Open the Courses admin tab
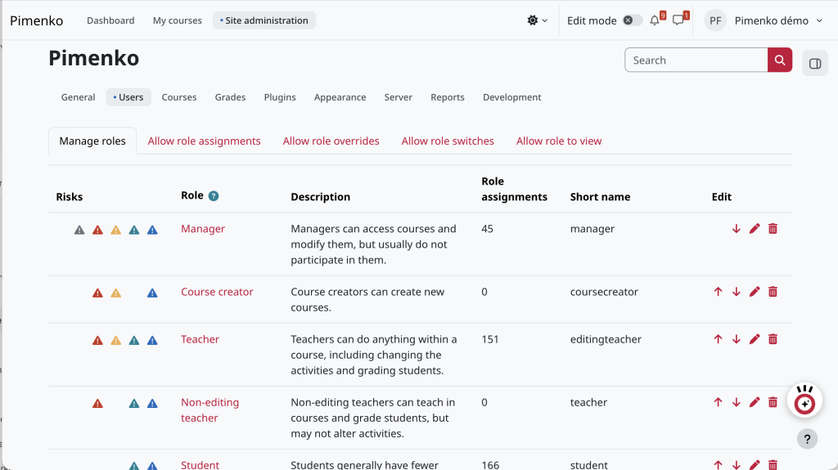 coord(179,97)
